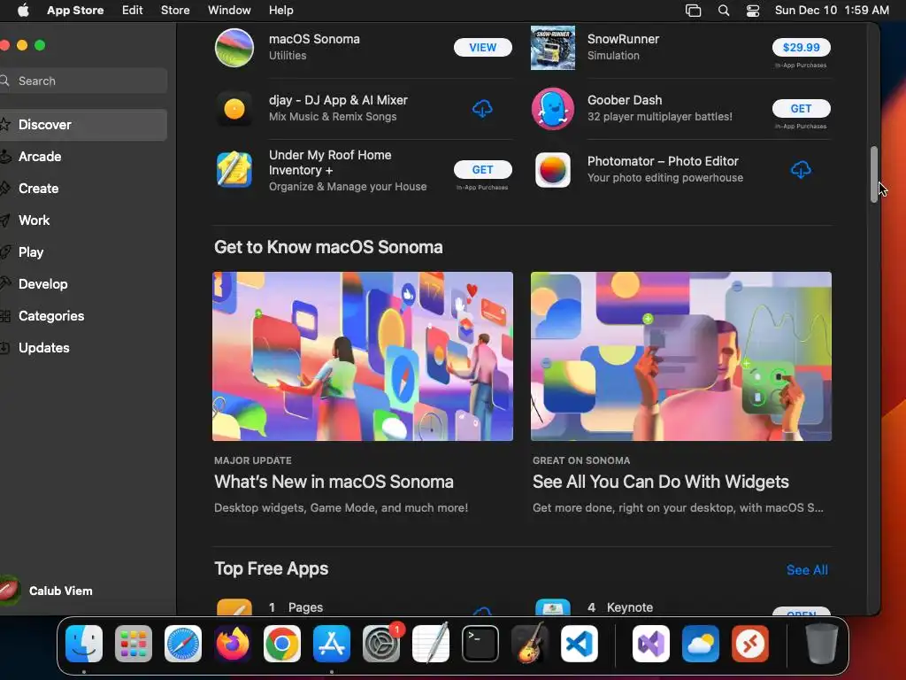
Task: Click the vertical scrollbar thumb
Action: point(873,174)
